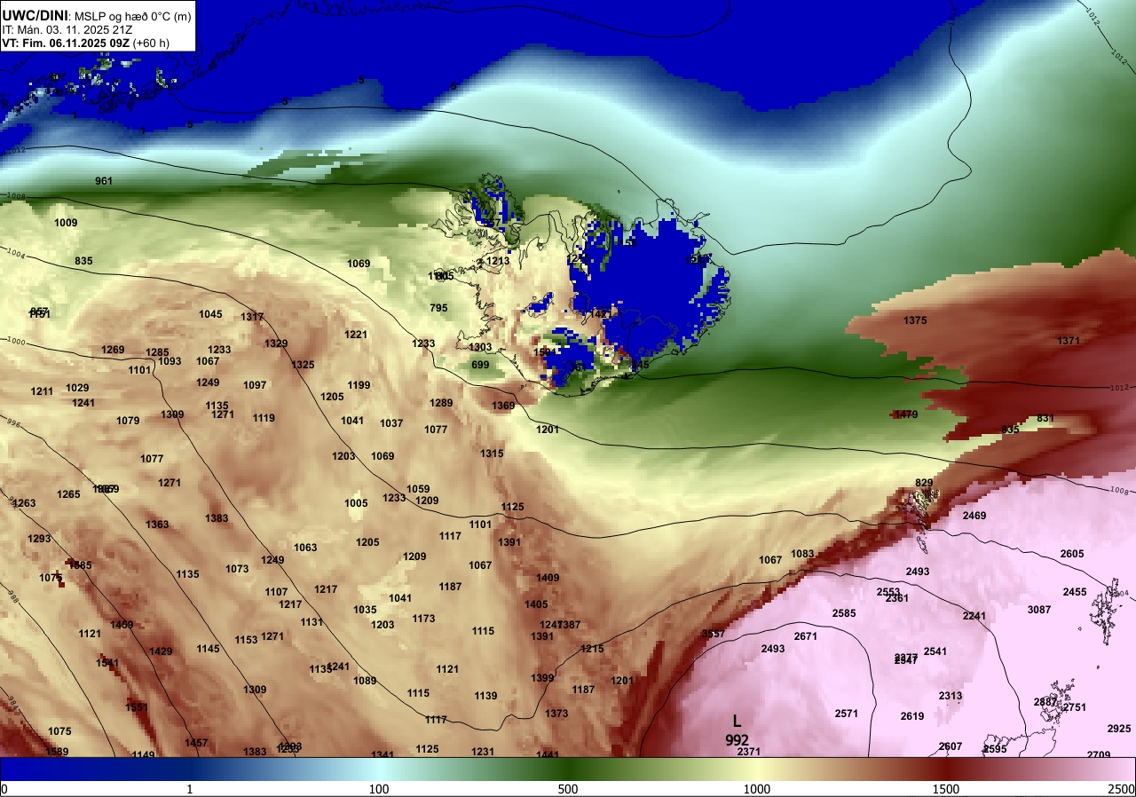Click the 961 height value

pyautogui.click(x=104, y=181)
